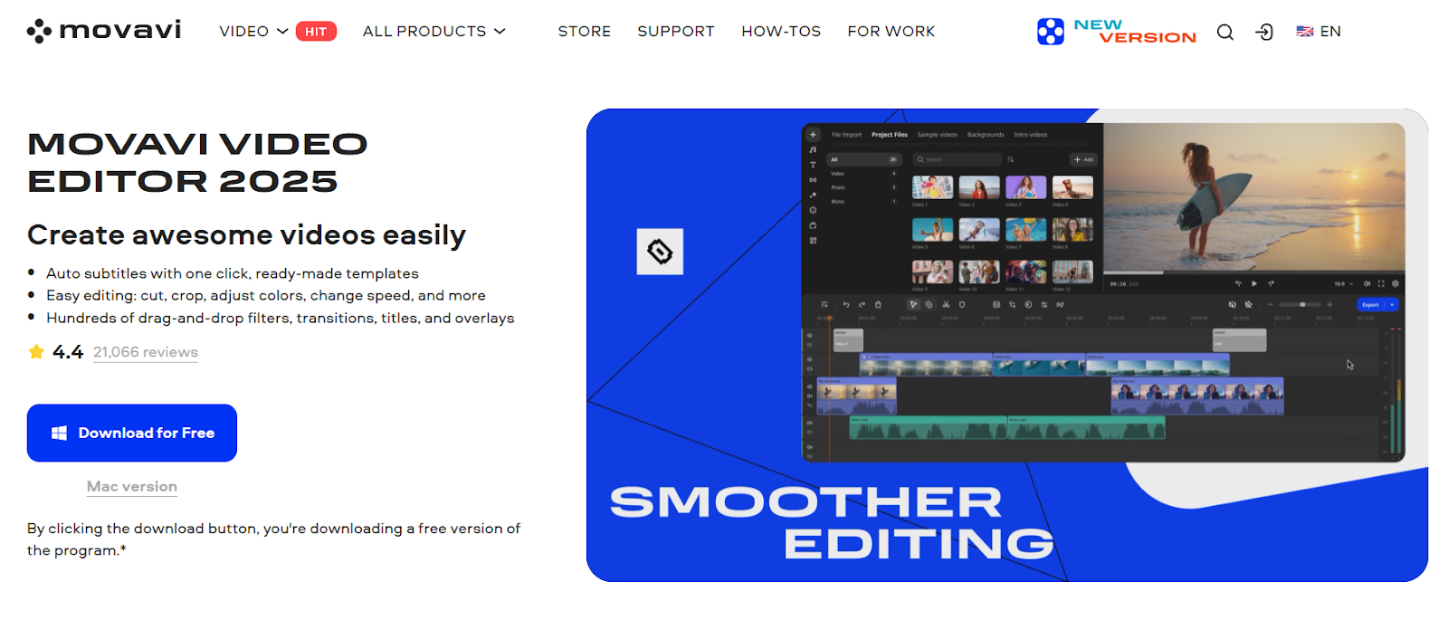Switch to the Backgrounds tab
The height and width of the screenshot is (620, 1448).
pyautogui.click(x=986, y=135)
